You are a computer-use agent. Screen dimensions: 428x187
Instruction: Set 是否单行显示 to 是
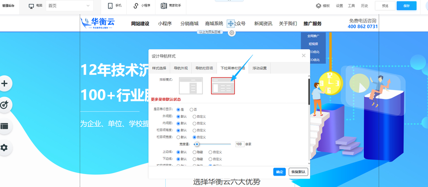[x=179, y=109]
